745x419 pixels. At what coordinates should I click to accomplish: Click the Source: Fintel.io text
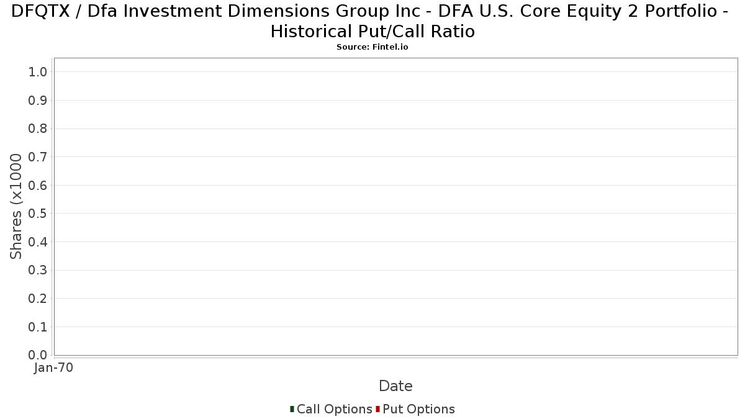[372, 47]
